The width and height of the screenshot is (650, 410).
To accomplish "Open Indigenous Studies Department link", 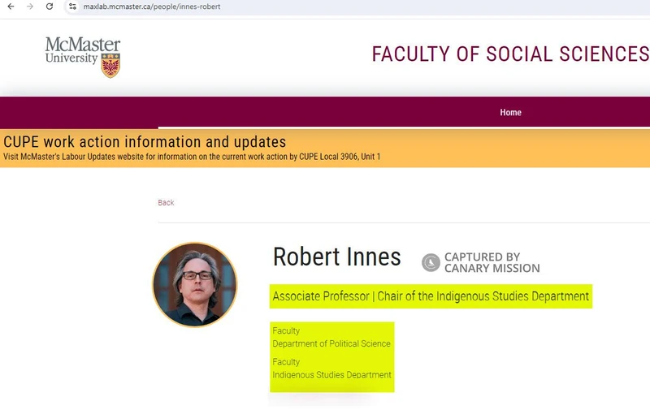I will [331, 375].
